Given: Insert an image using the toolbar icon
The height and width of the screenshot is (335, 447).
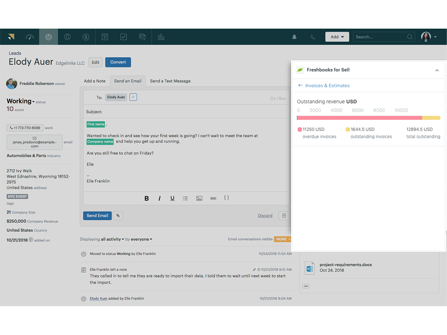Looking at the screenshot, I should click(199, 198).
